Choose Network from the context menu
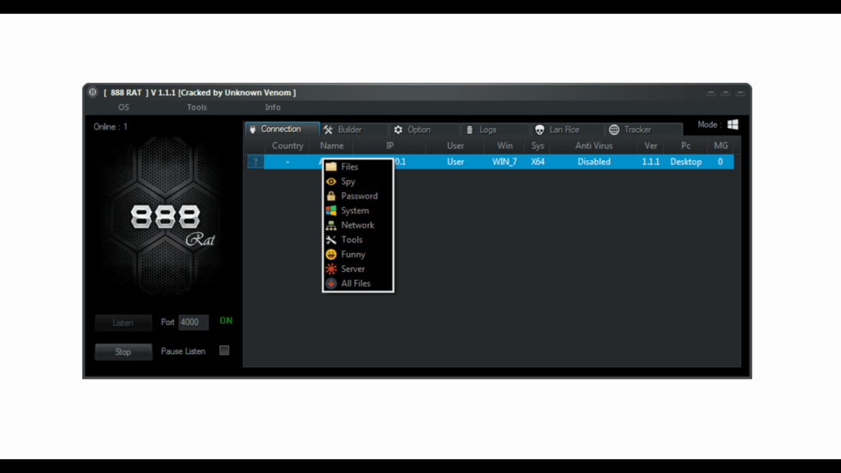 358,225
